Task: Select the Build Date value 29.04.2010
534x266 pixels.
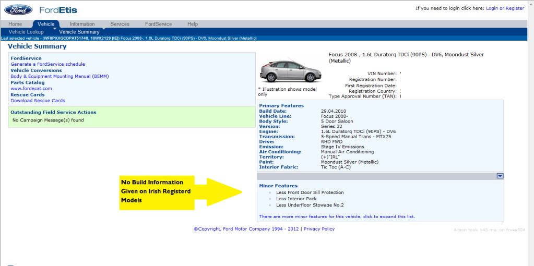Action: click(333, 111)
